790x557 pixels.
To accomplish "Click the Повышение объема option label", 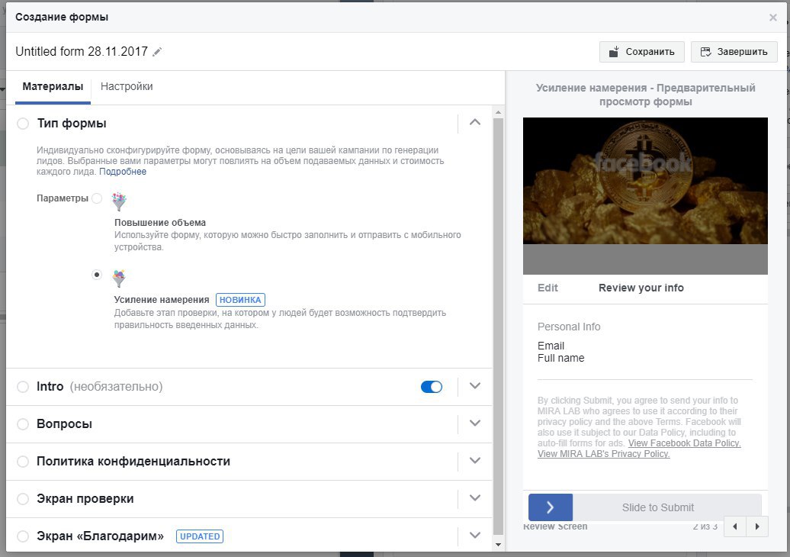I will tap(160, 222).
